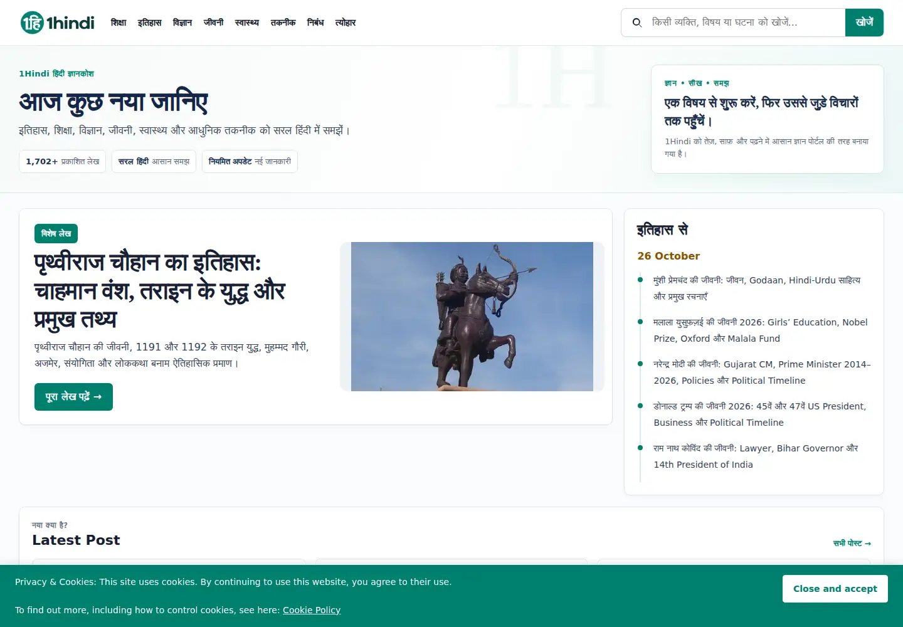Click the विशेष लेख tag
Screen dimensions: 903x627
56,233
